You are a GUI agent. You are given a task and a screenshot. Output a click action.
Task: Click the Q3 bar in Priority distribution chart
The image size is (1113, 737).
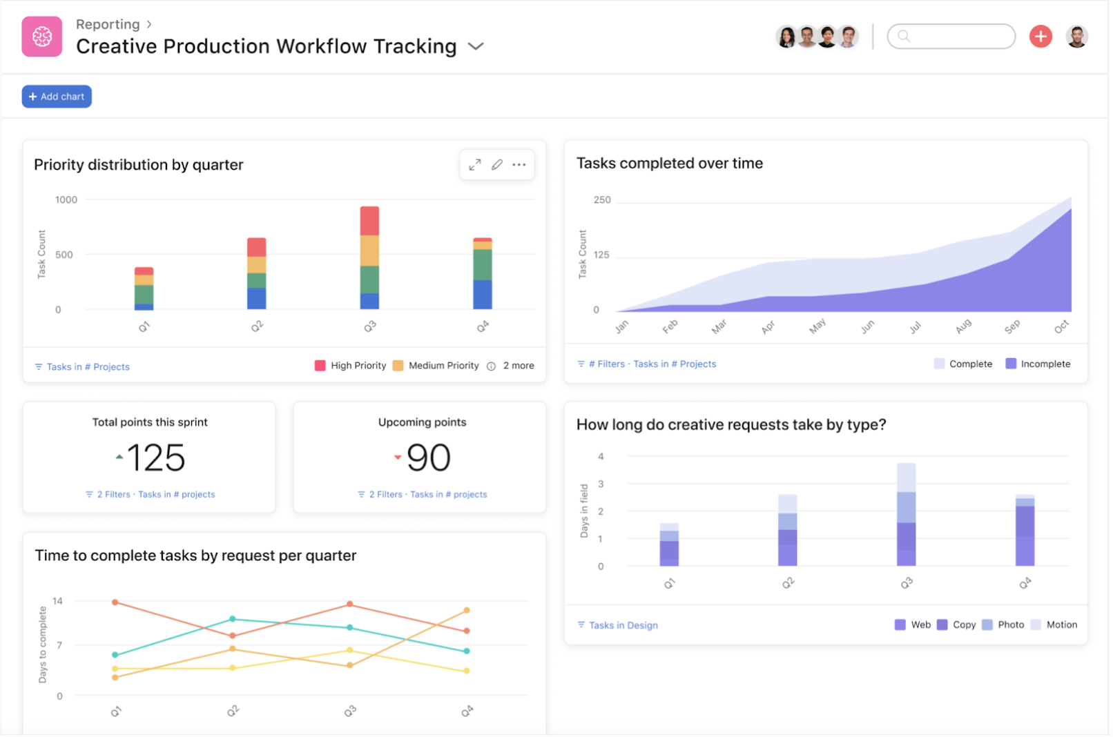369,258
